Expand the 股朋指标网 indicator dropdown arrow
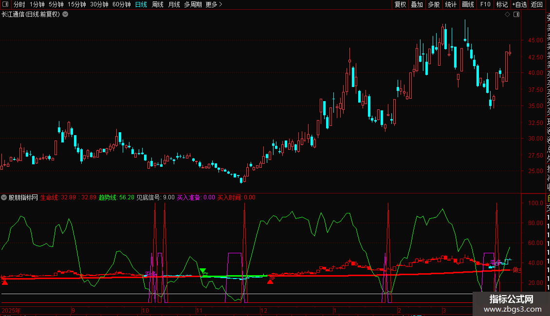The image size is (550, 316). [x=4, y=197]
